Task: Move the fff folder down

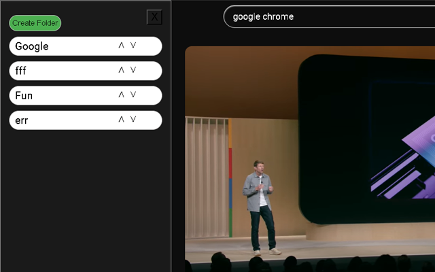Action: pos(133,70)
